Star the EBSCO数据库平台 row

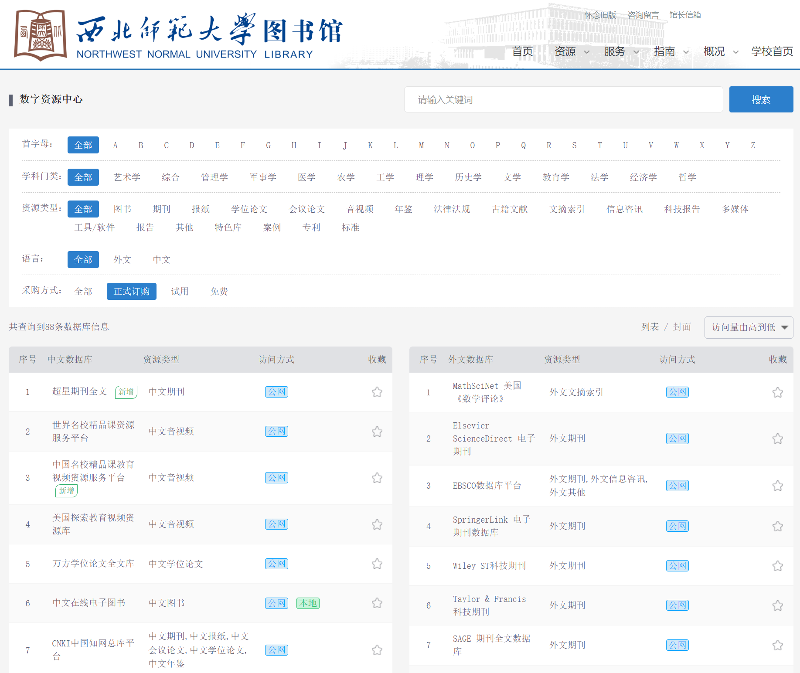coord(777,486)
